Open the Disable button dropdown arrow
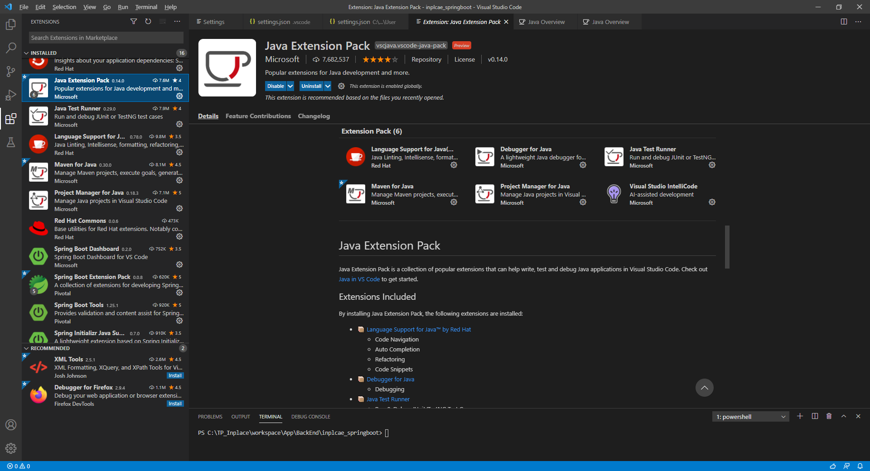The width and height of the screenshot is (870, 471). click(290, 86)
